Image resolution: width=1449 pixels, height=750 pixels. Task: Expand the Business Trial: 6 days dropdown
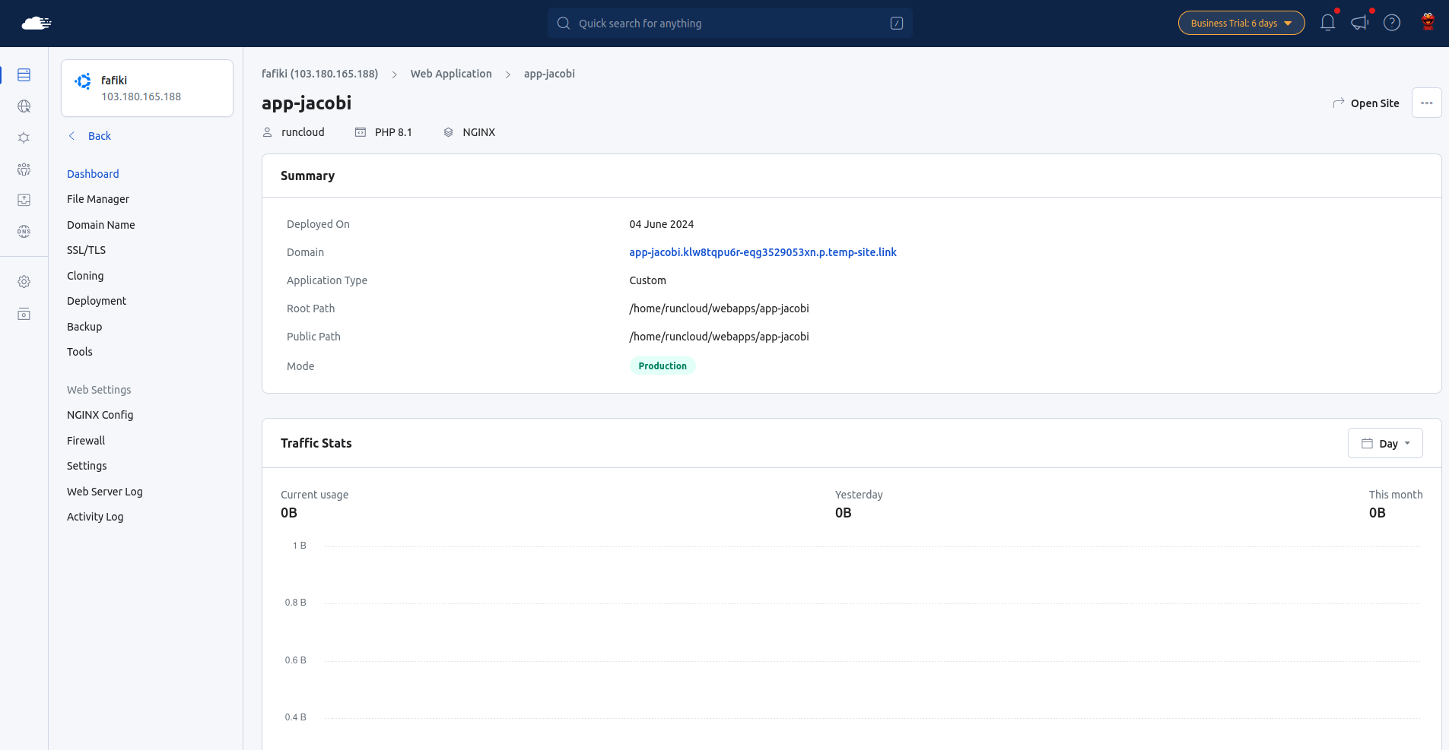pyautogui.click(x=1241, y=23)
